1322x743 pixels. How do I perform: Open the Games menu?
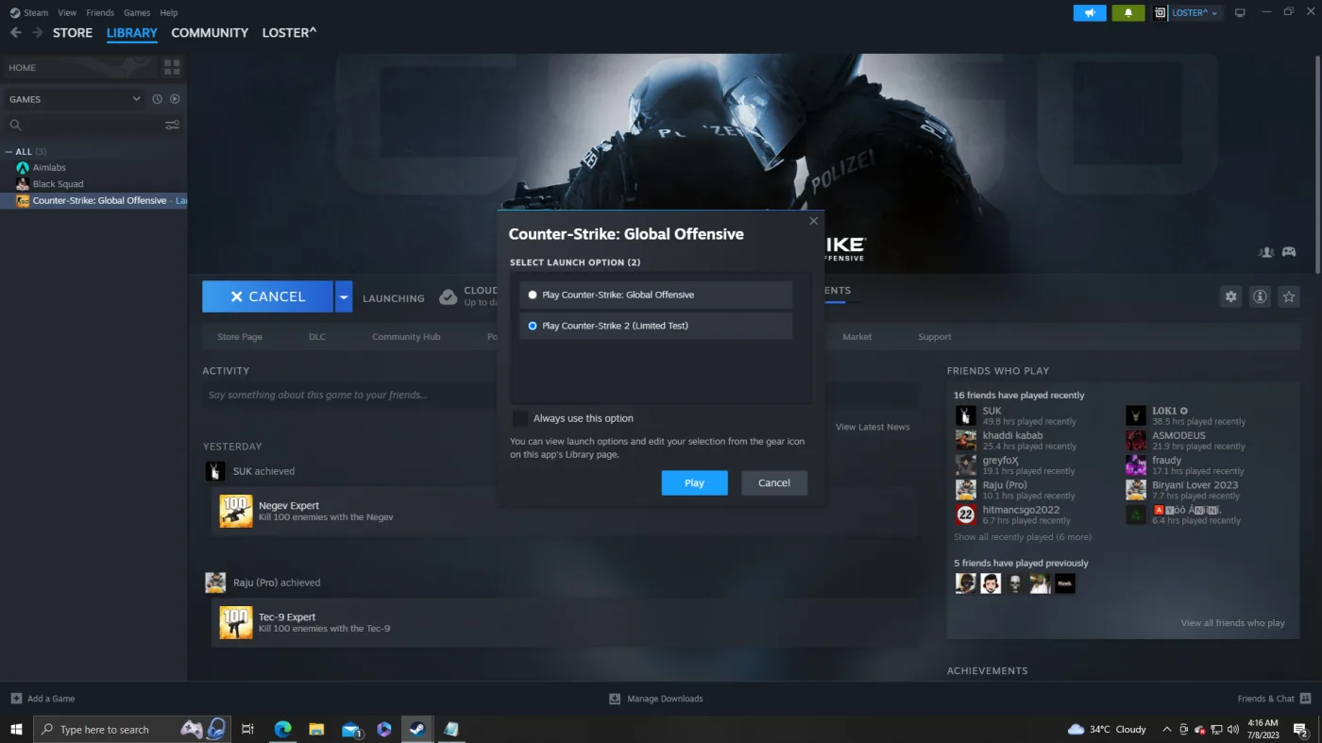pyautogui.click(x=137, y=12)
